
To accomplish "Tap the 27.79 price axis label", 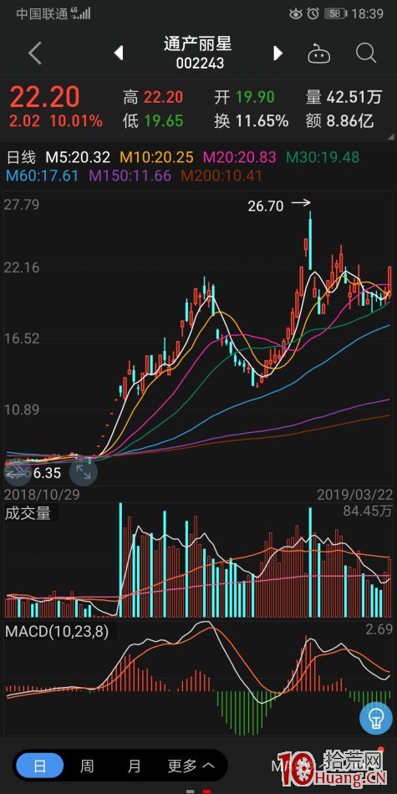I will point(23,206).
